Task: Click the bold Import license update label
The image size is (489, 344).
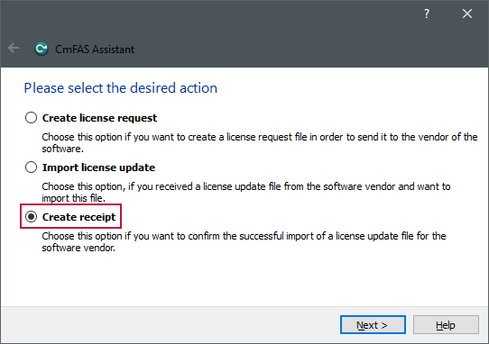Action: click(x=98, y=167)
